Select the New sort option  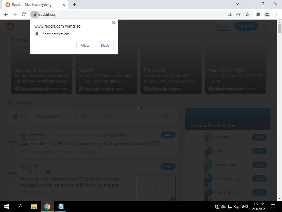[82, 116]
